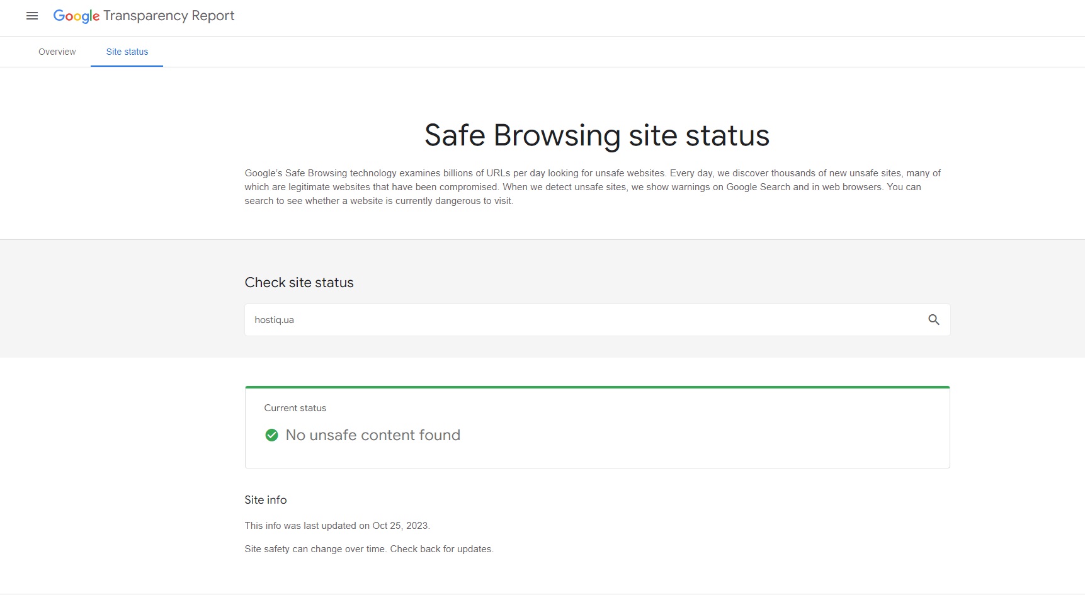The width and height of the screenshot is (1085, 595).
Task: Click the "Current status" label
Action: (x=295, y=408)
